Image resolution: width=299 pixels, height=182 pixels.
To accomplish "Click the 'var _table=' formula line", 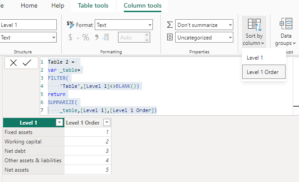I will coord(64,70).
